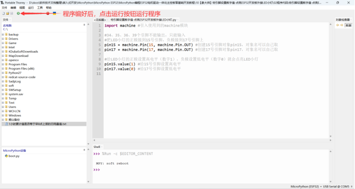Image resolution: width=355 pixels, height=189 pixels.
Task: Run the script with green Run button
Action: click(18, 13)
